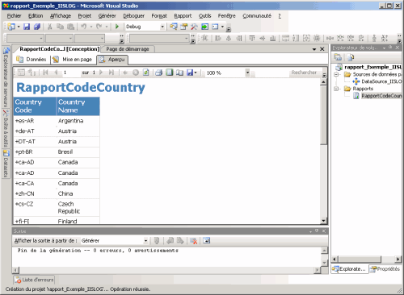Open Properties window via its toolbar icon
The image size is (404, 295).
click(x=184, y=27)
